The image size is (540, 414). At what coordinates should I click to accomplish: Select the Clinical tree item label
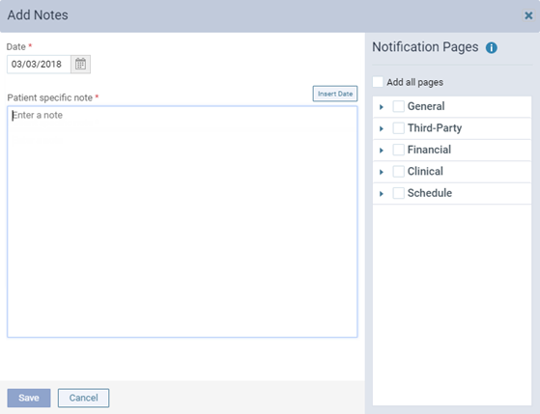pos(425,172)
